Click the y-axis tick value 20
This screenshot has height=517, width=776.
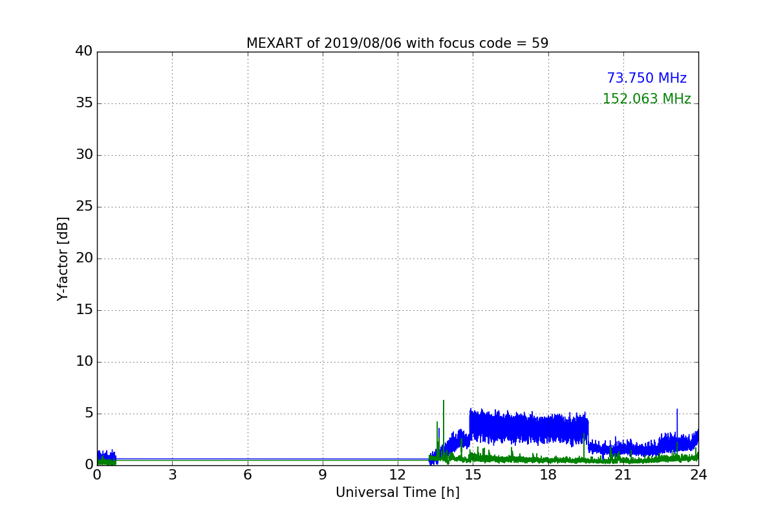[x=84, y=258]
